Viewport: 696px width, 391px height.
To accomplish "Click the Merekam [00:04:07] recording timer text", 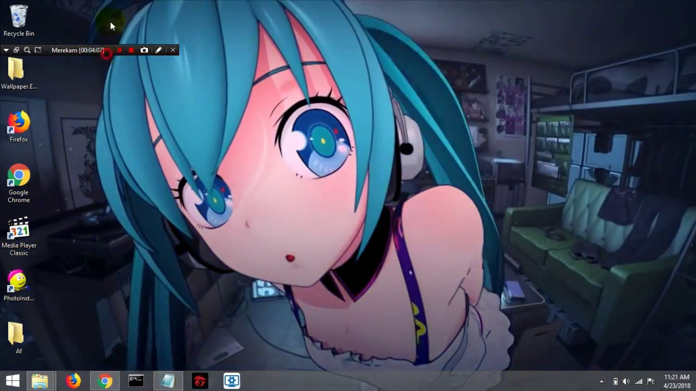I will pyautogui.click(x=78, y=50).
